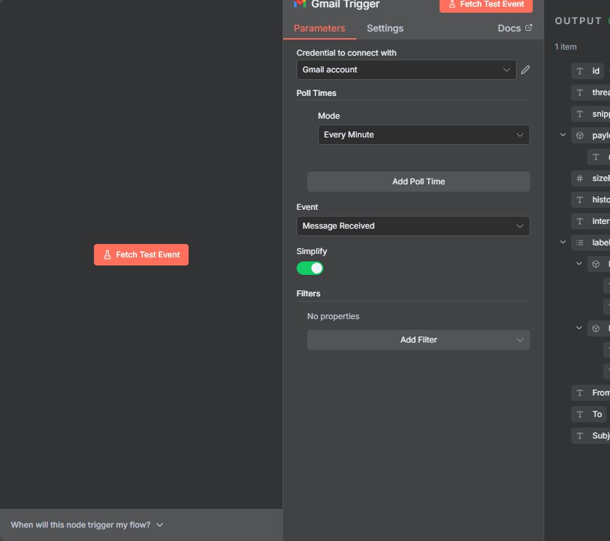Open the Mode Every Minute dropdown
Image resolution: width=610 pixels, height=541 pixels.
[x=423, y=135]
